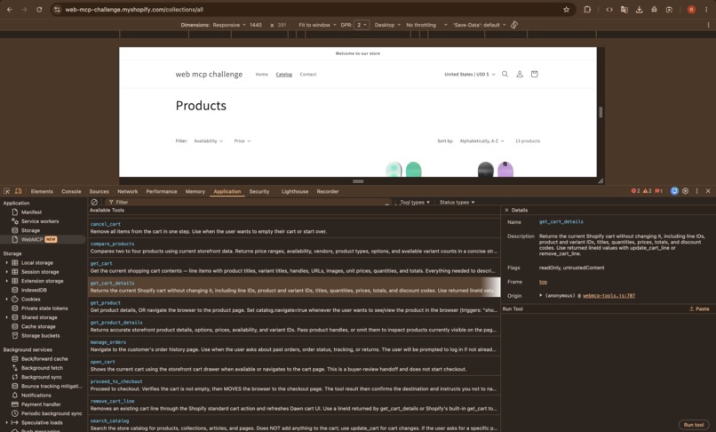Open the Availability filter on Products page
Image resolution: width=716 pixels, height=432 pixels.
point(208,140)
